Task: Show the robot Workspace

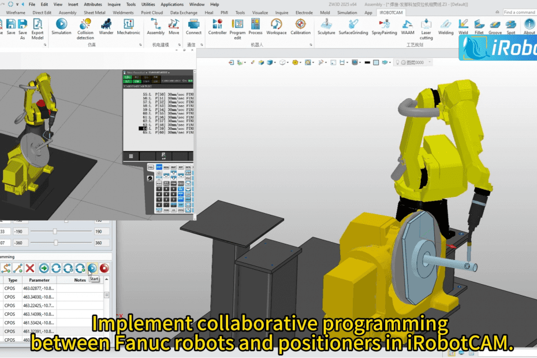Action: 277,27
